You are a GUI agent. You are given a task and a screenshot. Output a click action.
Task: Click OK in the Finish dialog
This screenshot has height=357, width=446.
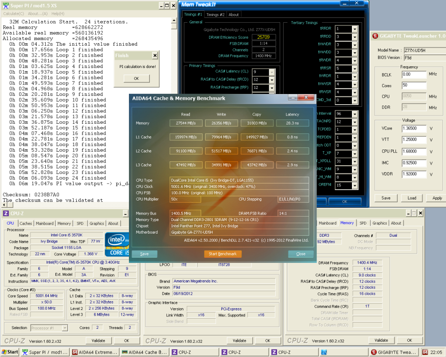[x=136, y=78]
